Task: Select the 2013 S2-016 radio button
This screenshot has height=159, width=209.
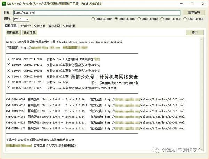Action: pyautogui.click(x=125, y=19)
